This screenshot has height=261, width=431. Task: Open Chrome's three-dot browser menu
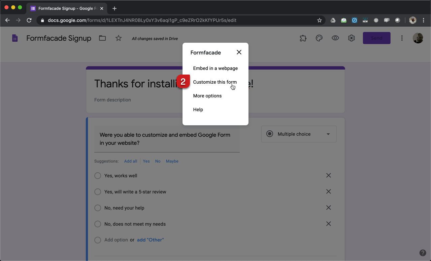[424, 20]
